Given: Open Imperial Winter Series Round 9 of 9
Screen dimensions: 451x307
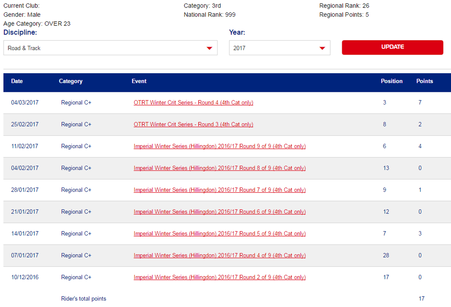Looking at the screenshot, I should [219, 146].
